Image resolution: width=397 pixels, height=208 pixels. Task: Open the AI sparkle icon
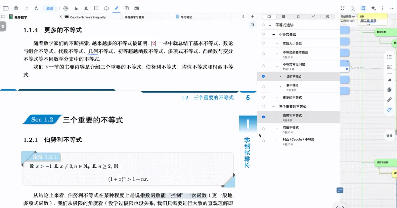tap(373, 8)
